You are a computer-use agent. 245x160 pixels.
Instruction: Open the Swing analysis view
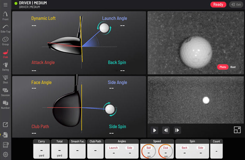coord(6,66)
